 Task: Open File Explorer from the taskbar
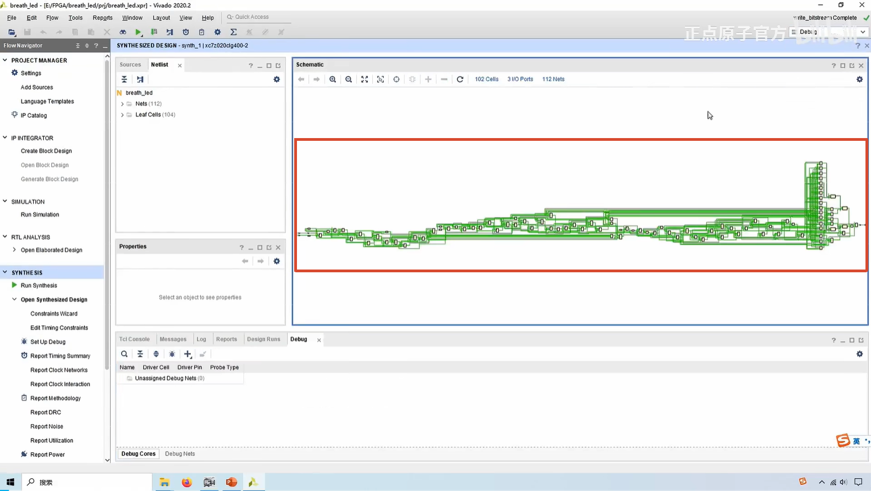pos(164,482)
